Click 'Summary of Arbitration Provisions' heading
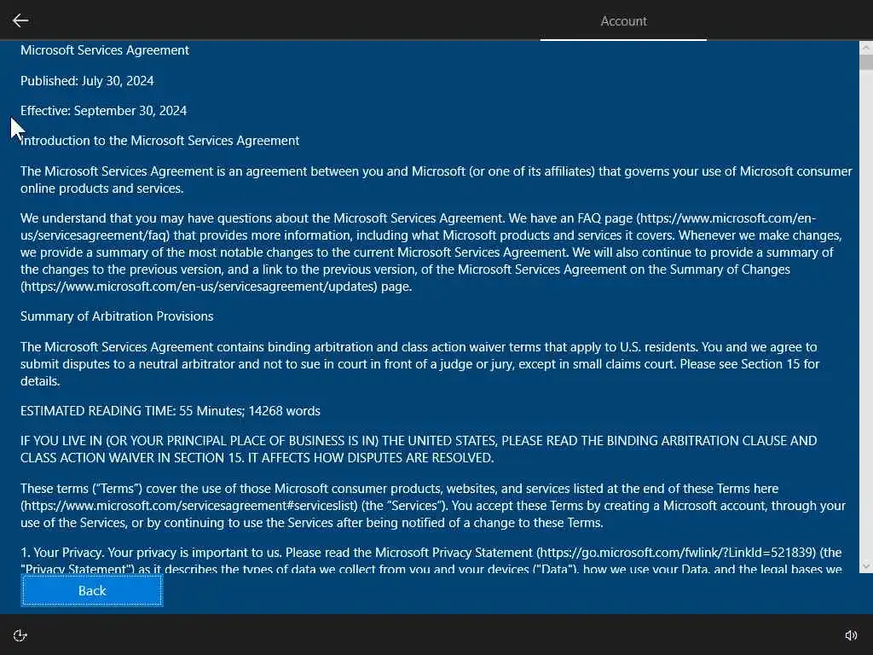Screen dimensions: 873x655 tap(117, 316)
